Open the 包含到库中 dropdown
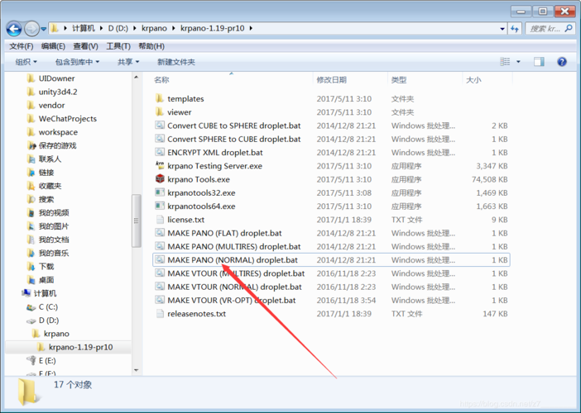 [x=77, y=62]
